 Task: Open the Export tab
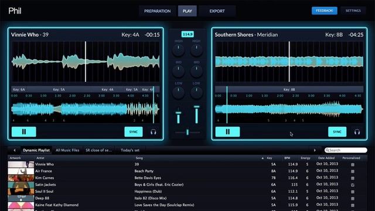[217, 11]
